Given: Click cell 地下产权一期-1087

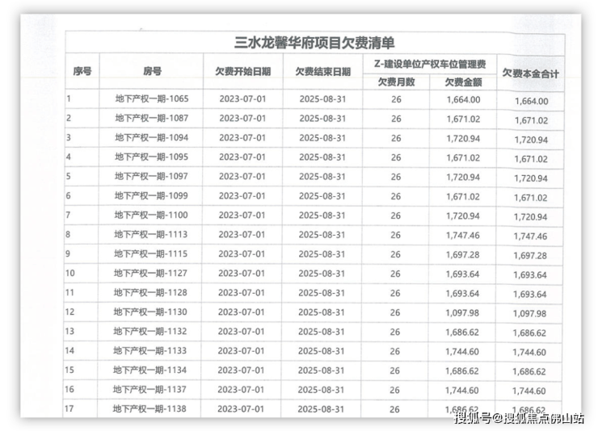Looking at the screenshot, I should click(x=152, y=118).
